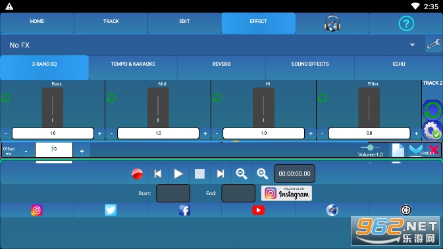Switch to TEMPO & KARAOKE tab
The image size is (443, 249).
(133, 68)
